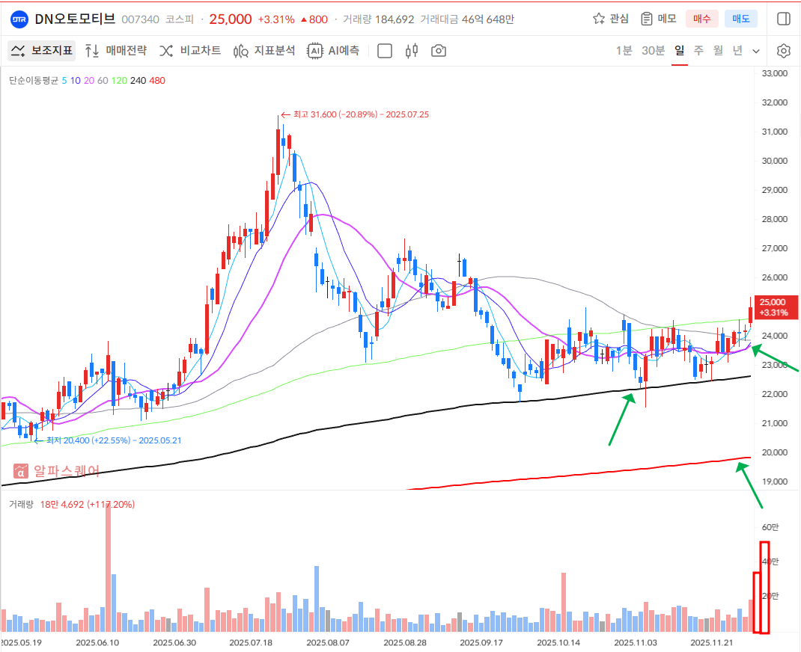The height and width of the screenshot is (652, 801).
Task: Click the blue 매도 sell button
Action: 740,19
